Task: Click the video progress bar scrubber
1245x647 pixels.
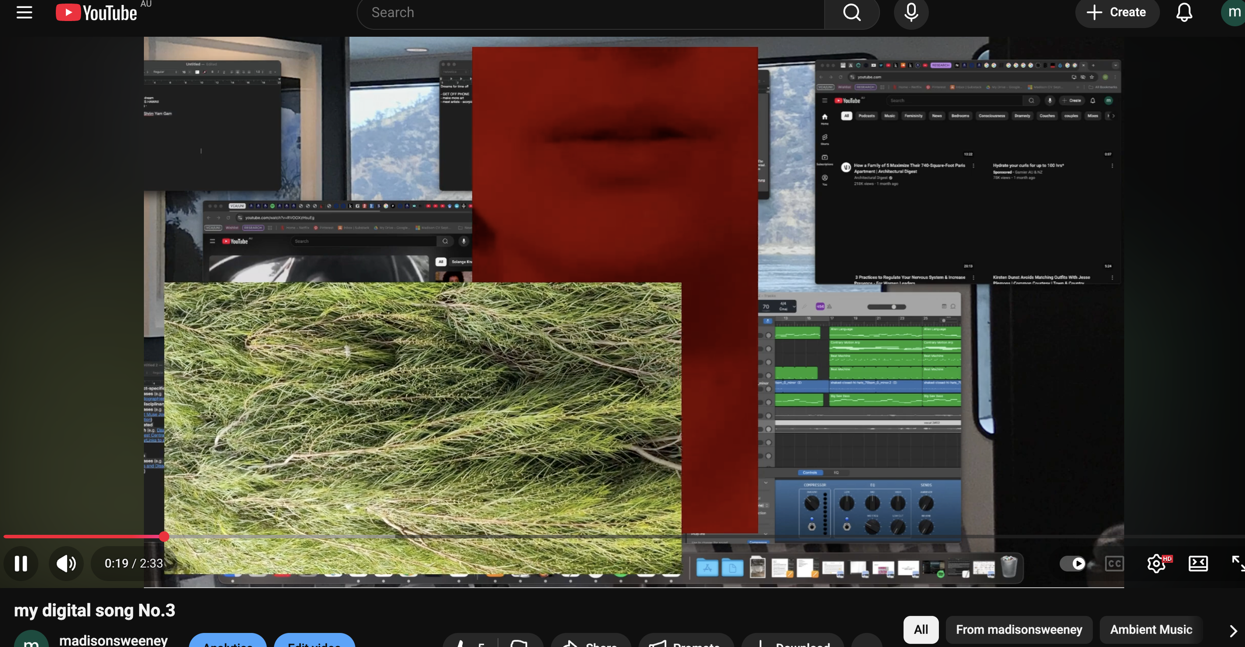Action: point(164,536)
